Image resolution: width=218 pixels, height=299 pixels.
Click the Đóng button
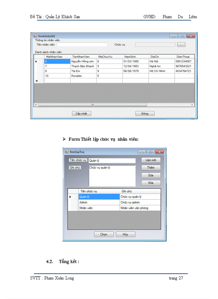[145, 113]
